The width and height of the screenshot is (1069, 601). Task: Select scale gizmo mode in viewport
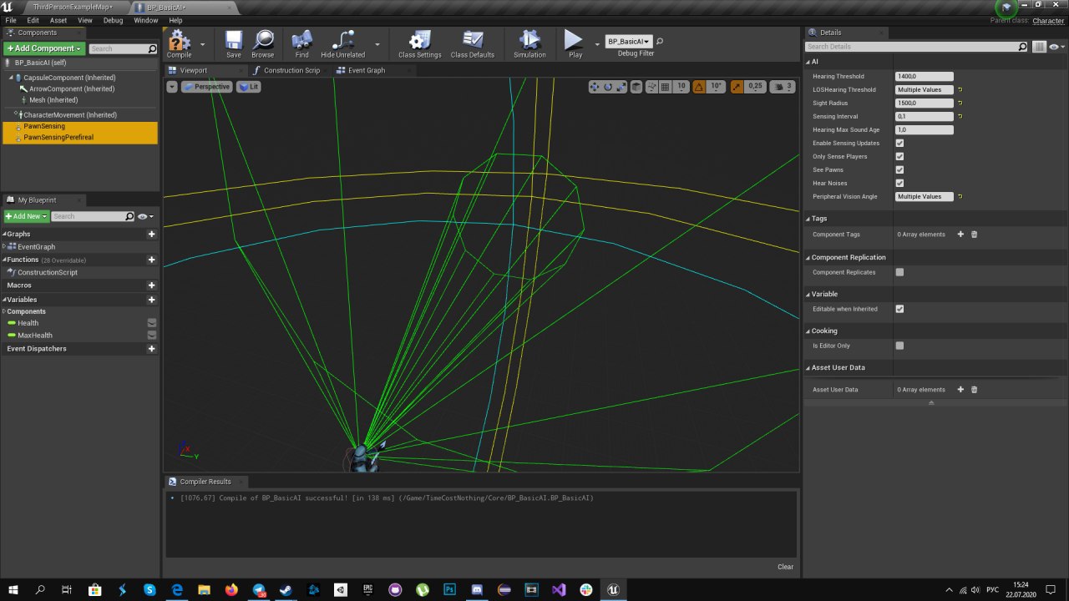click(621, 87)
